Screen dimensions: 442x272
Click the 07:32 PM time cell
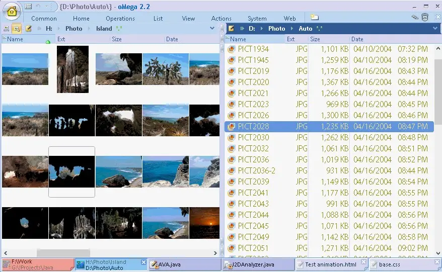pyautogui.click(x=413, y=49)
